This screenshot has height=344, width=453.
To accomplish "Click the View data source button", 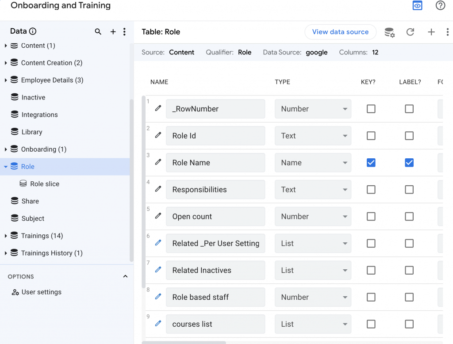I will (x=340, y=32).
